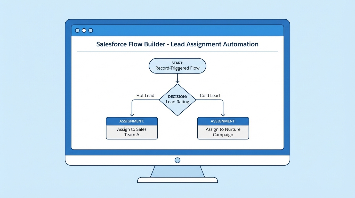The height and width of the screenshot is (198, 355).
Task: Click the first browser window dot
Action: (x=77, y=30)
